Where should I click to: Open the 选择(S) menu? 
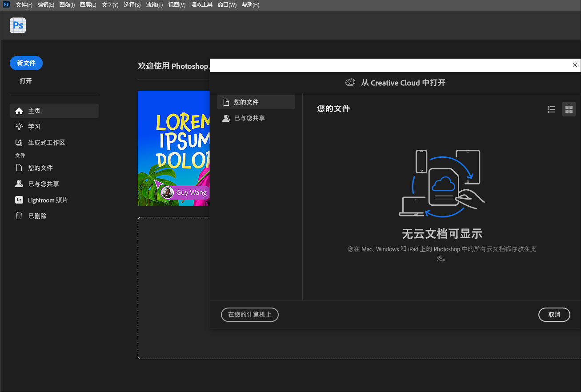(132, 5)
